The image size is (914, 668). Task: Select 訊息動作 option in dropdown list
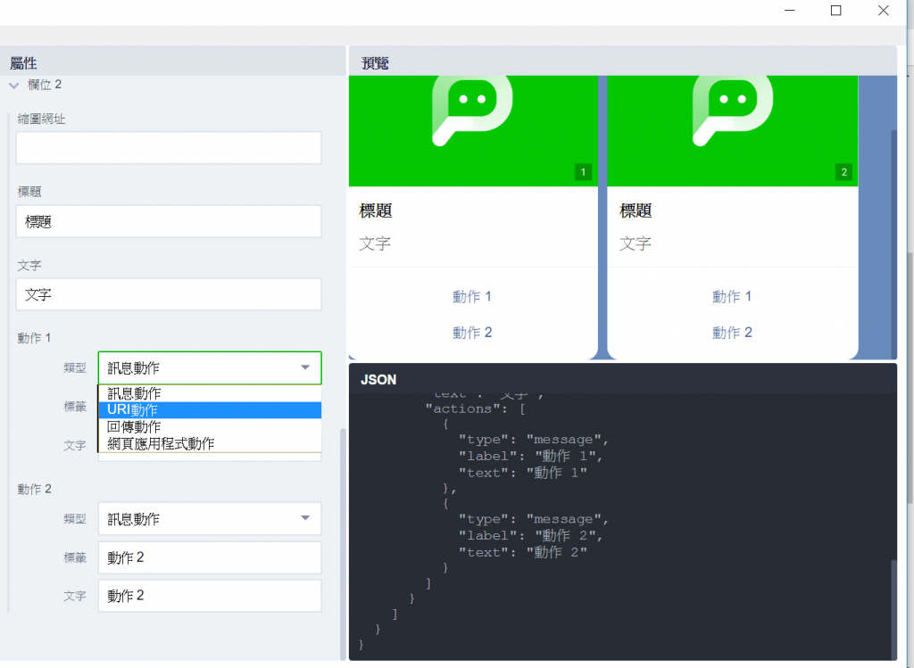click(x=210, y=393)
